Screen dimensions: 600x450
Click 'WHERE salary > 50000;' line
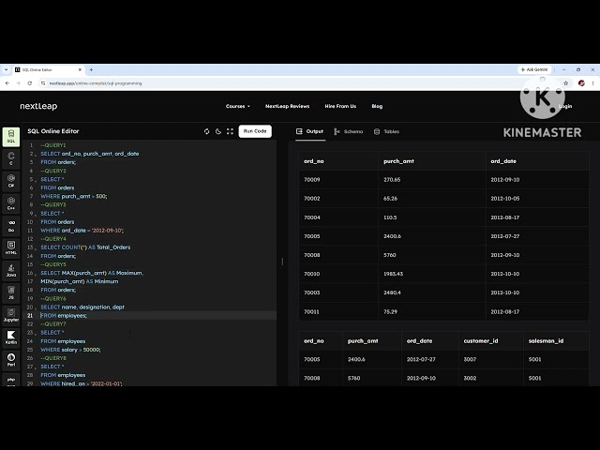click(x=70, y=350)
